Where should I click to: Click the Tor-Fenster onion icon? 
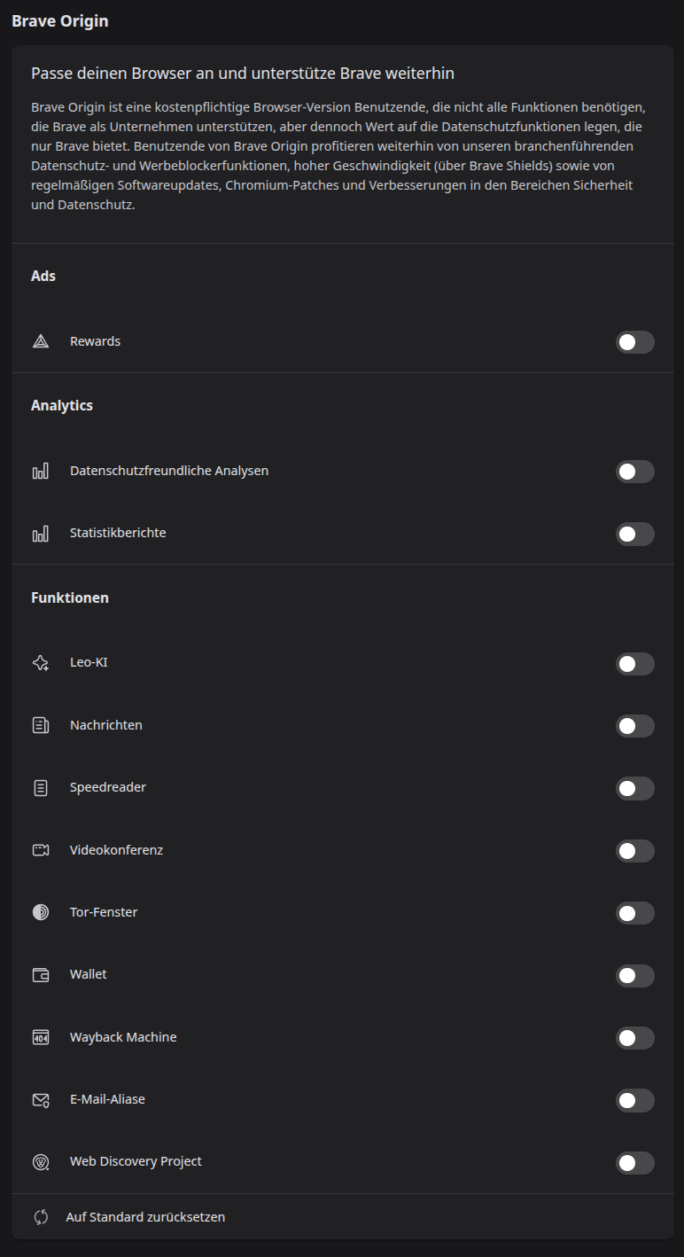click(x=41, y=912)
